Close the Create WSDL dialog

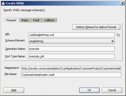point(122,3)
